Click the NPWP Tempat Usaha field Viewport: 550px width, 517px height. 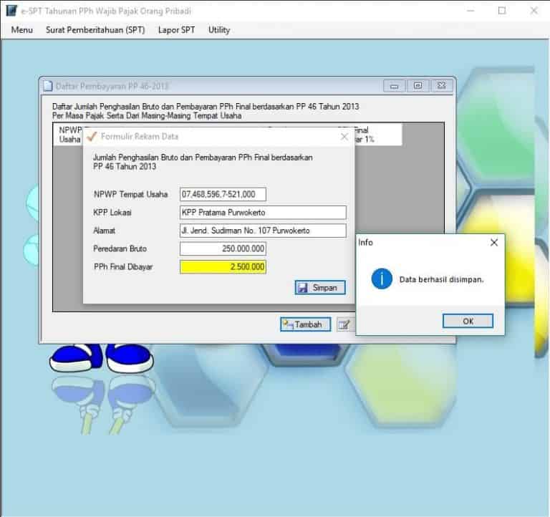coord(223,194)
